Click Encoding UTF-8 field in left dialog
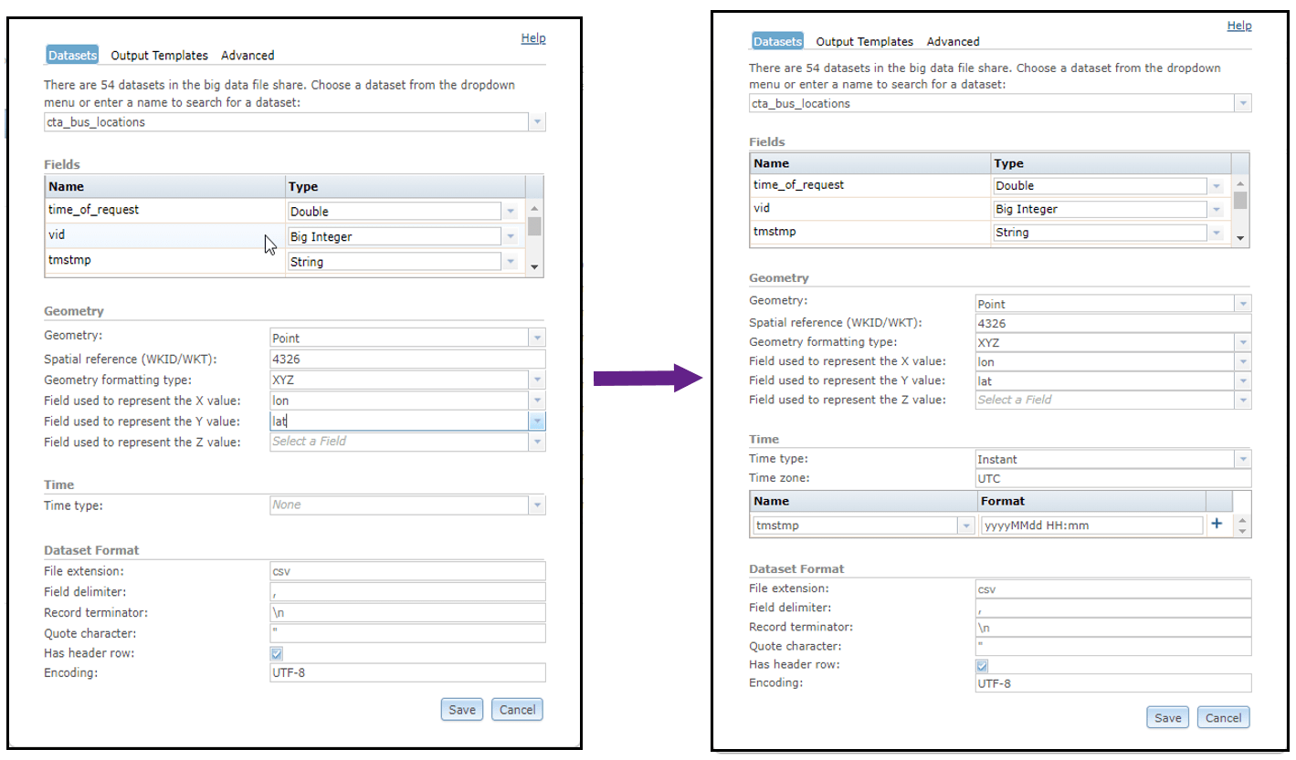Screen dimensions: 1296x760 pyautogui.click(x=407, y=672)
